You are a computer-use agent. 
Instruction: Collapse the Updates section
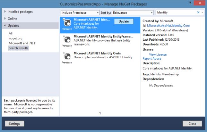5,26
